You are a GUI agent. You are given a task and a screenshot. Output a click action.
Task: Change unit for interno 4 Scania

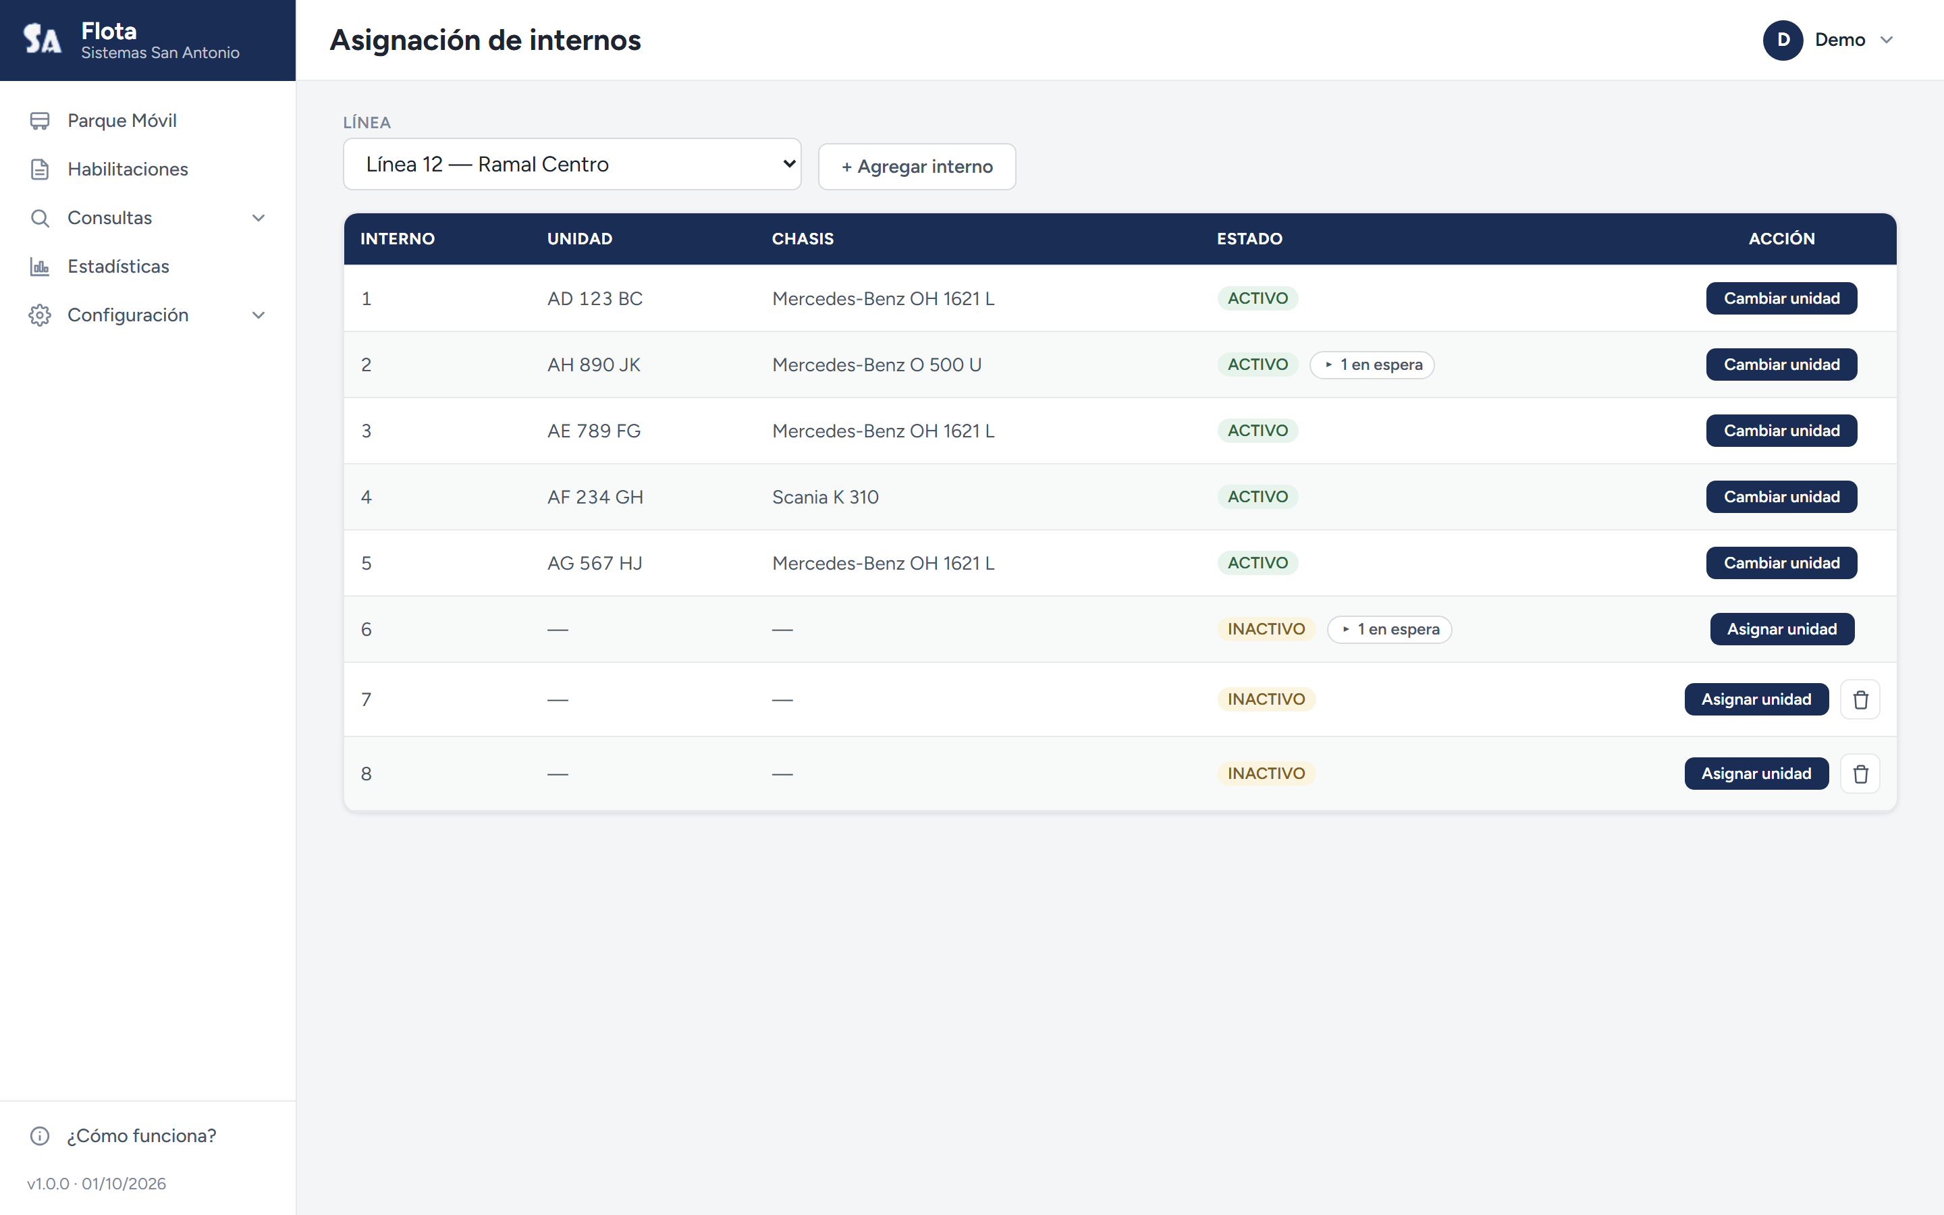point(1782,497)
